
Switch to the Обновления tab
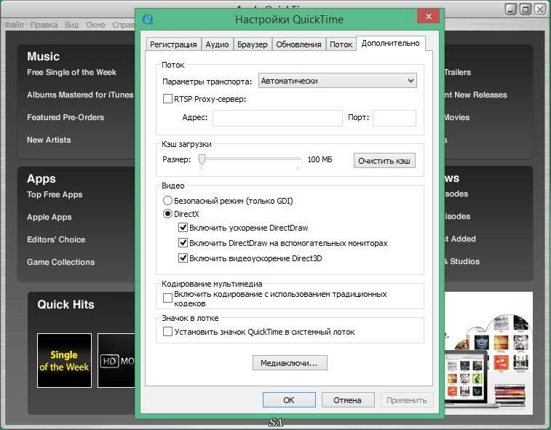point(298,44)
